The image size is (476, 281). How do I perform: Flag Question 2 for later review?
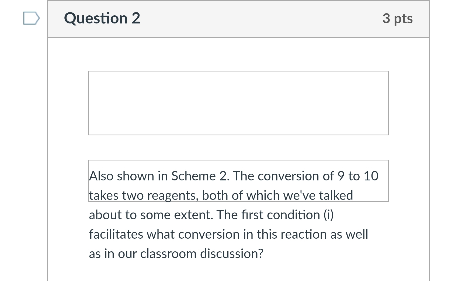click(x=31, y=18)
